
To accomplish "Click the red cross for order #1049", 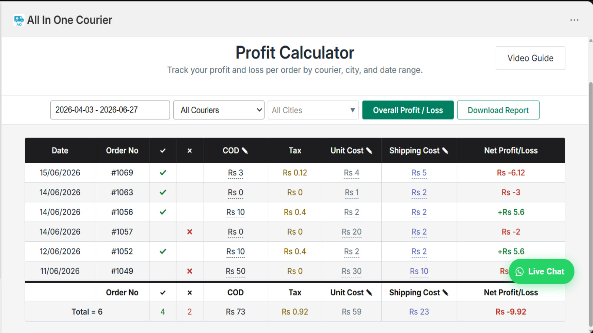I will click(x=190, y=271).
